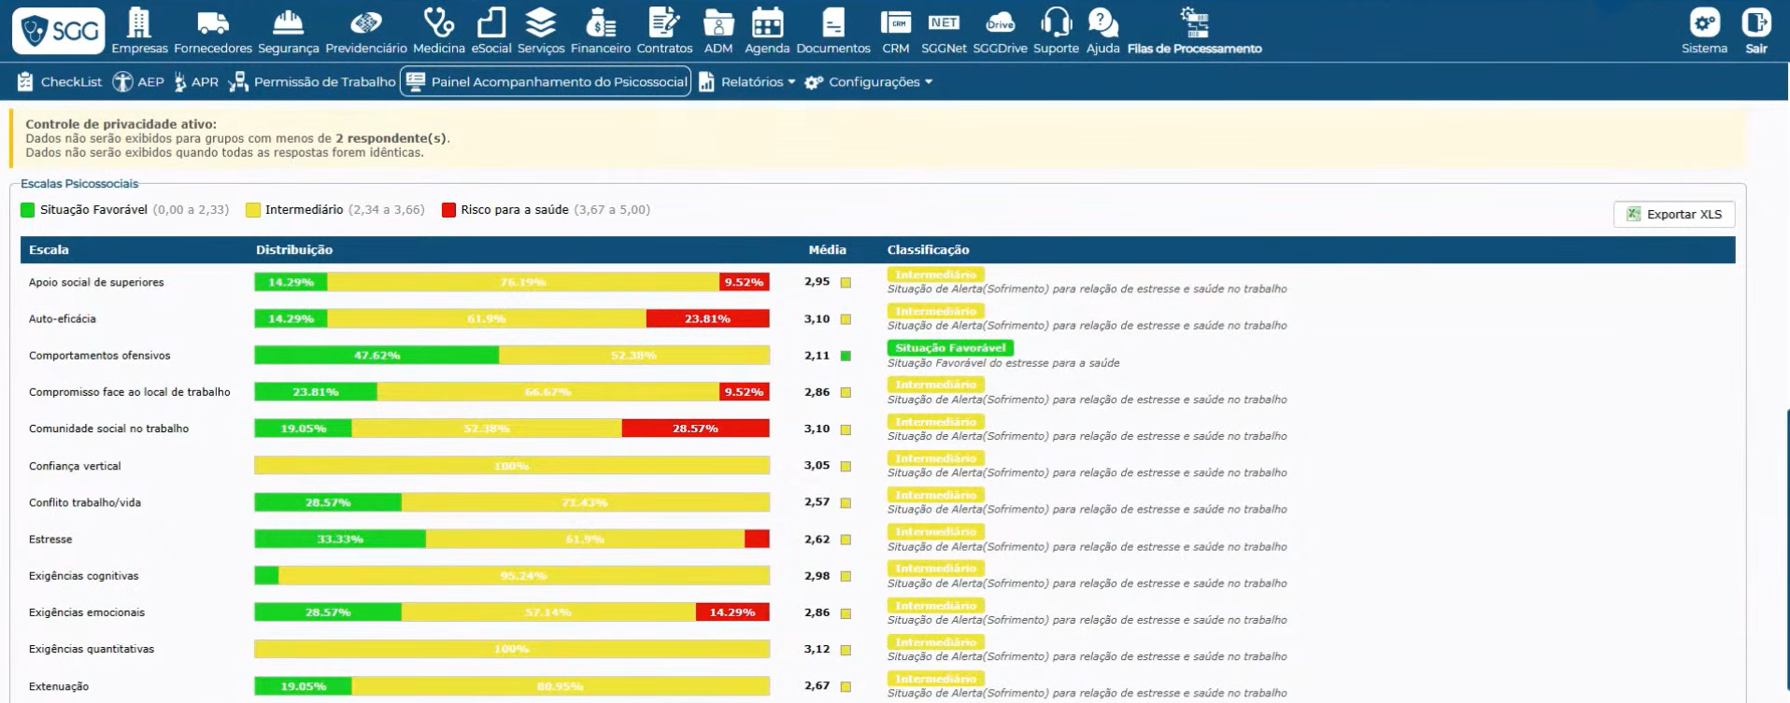Click the red Risco para a saúde swatch
This screenshot has width=1790, height=703.
click(448, 210)
